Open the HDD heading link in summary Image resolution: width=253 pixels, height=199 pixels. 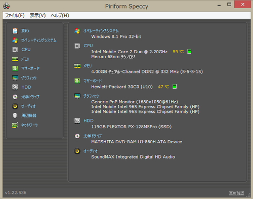(x=89, y=121)
